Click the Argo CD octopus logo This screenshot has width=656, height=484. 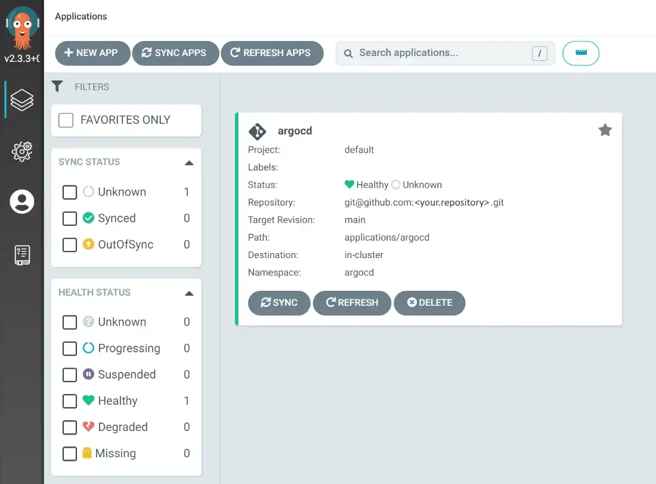(x=21, y=29)
